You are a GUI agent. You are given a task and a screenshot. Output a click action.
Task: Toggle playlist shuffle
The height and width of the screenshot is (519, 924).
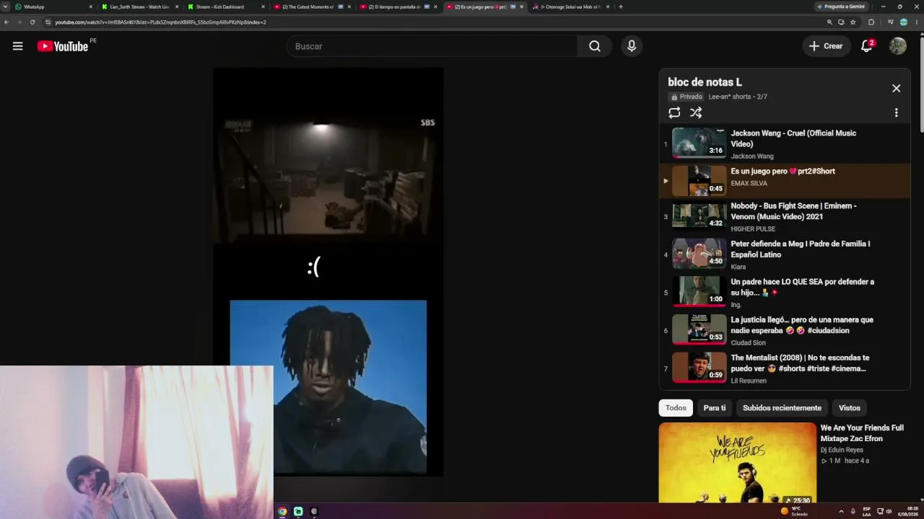coord(696,112)
